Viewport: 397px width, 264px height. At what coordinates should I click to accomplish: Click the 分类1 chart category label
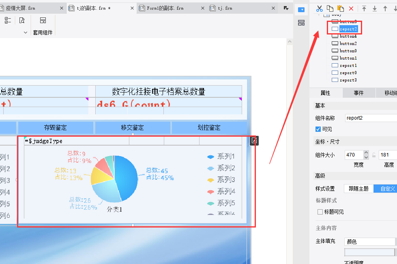[114, 209]
